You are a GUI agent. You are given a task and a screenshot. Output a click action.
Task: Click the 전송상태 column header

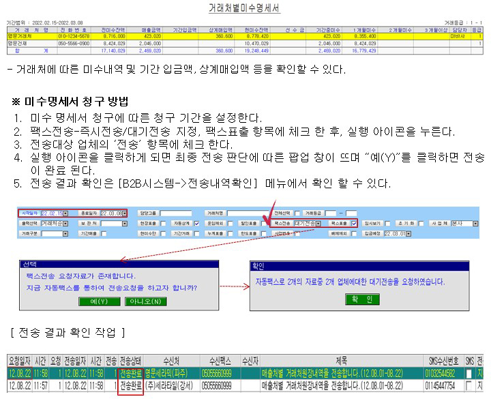130,361
